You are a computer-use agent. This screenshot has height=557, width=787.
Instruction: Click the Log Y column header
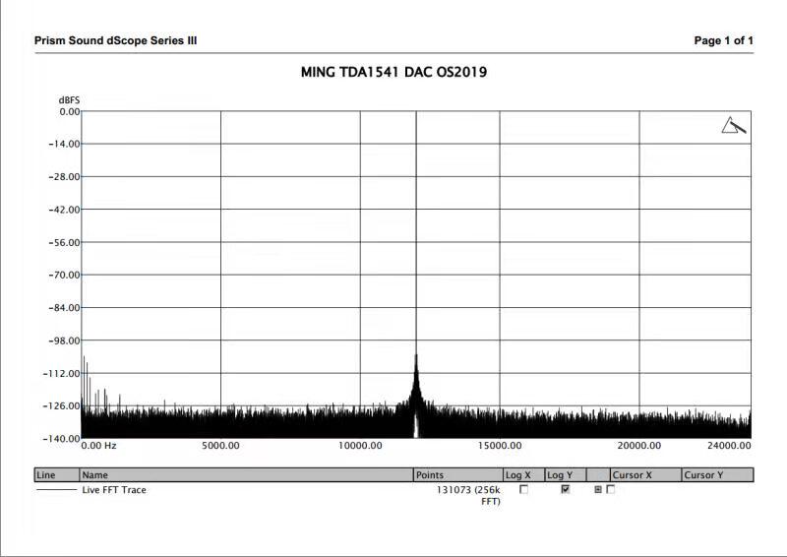click(x=566, y=475)
